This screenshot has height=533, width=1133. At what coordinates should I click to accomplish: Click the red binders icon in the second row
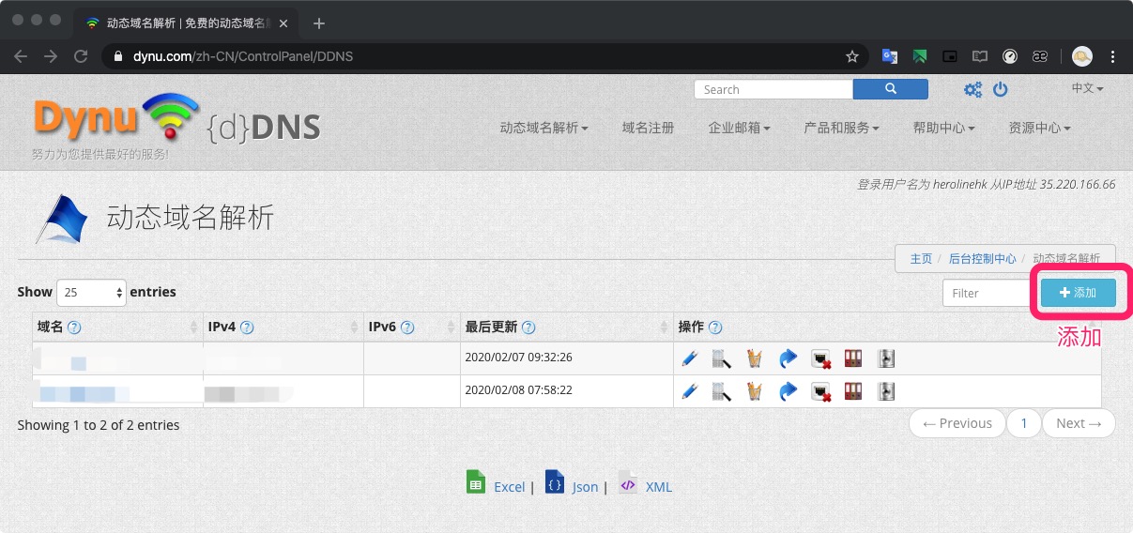pos(854,391)
